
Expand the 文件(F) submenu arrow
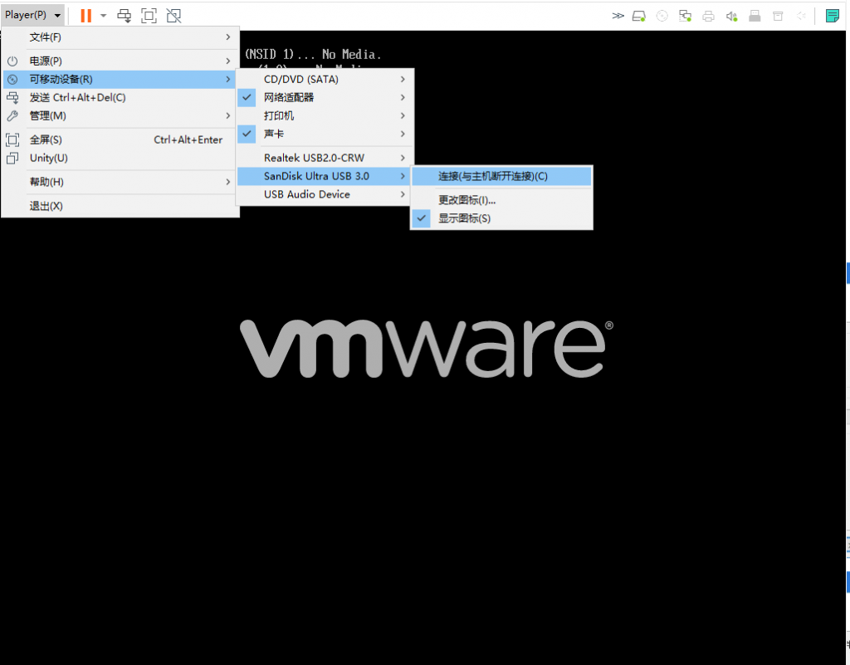pyautogui.click(x=227, y=37)
